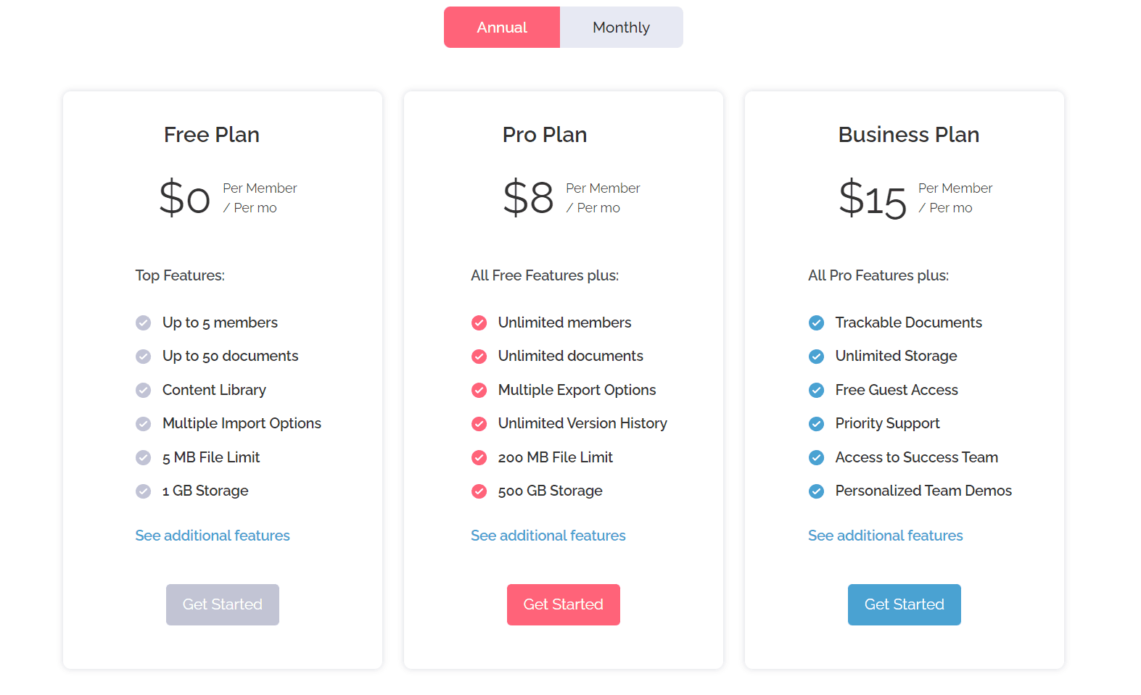This screenshot has height=695, width=1141.
Task: Click the checkmark beside Up to 5 members
Action: (x=144, y=322)
